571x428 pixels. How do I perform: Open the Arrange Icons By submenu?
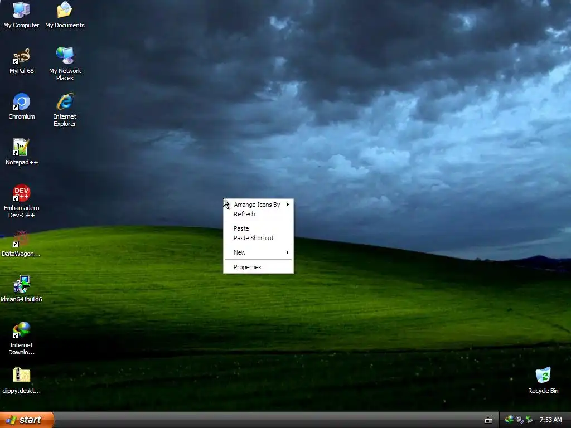258,205
